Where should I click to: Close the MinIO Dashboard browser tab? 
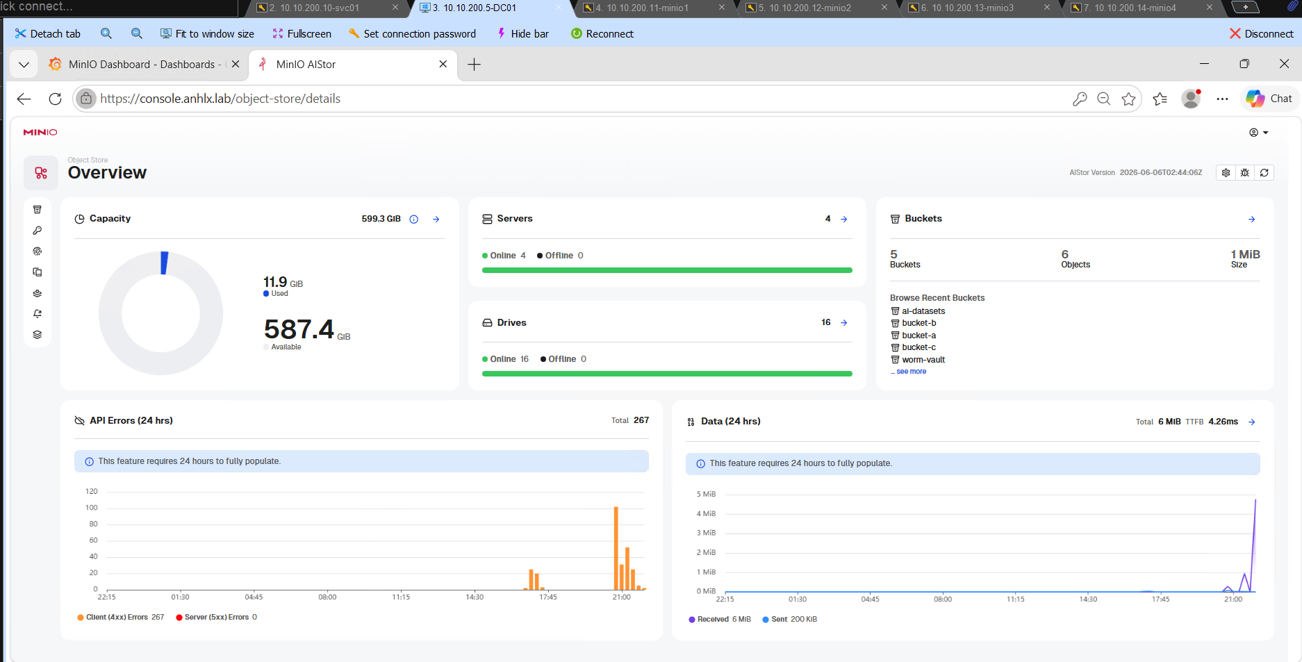click(236, 65)
